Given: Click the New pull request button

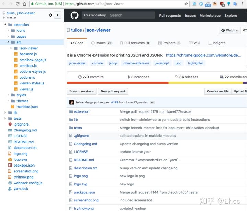Looking at the screenshot, I should pyautogui.click(x=113, y=91).
